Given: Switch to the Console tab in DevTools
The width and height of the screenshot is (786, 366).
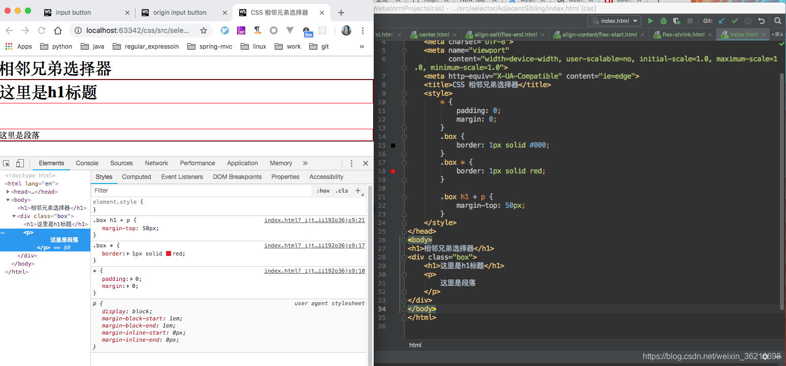Looking at the screenshot, I should coord(87,163).
